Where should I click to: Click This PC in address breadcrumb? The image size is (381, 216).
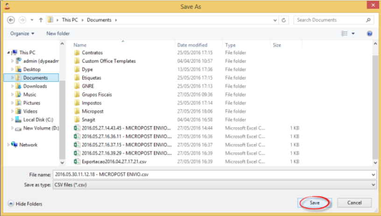click(70, 20)
